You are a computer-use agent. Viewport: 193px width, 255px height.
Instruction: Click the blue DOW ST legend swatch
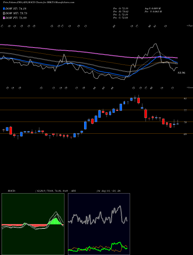click(x=4, y=8)
